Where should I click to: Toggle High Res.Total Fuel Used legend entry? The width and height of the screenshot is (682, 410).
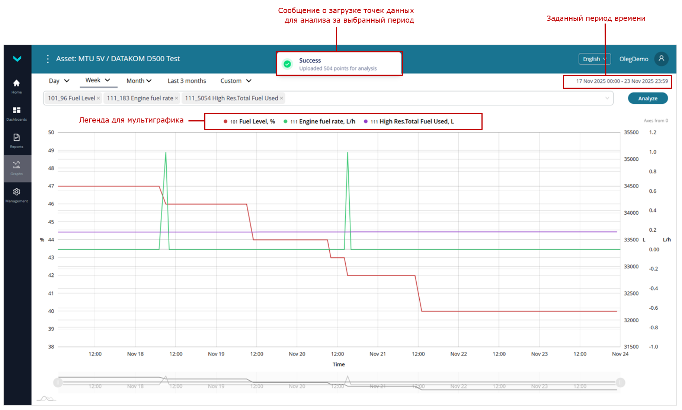pyautogui.click(x=409, y=121)
